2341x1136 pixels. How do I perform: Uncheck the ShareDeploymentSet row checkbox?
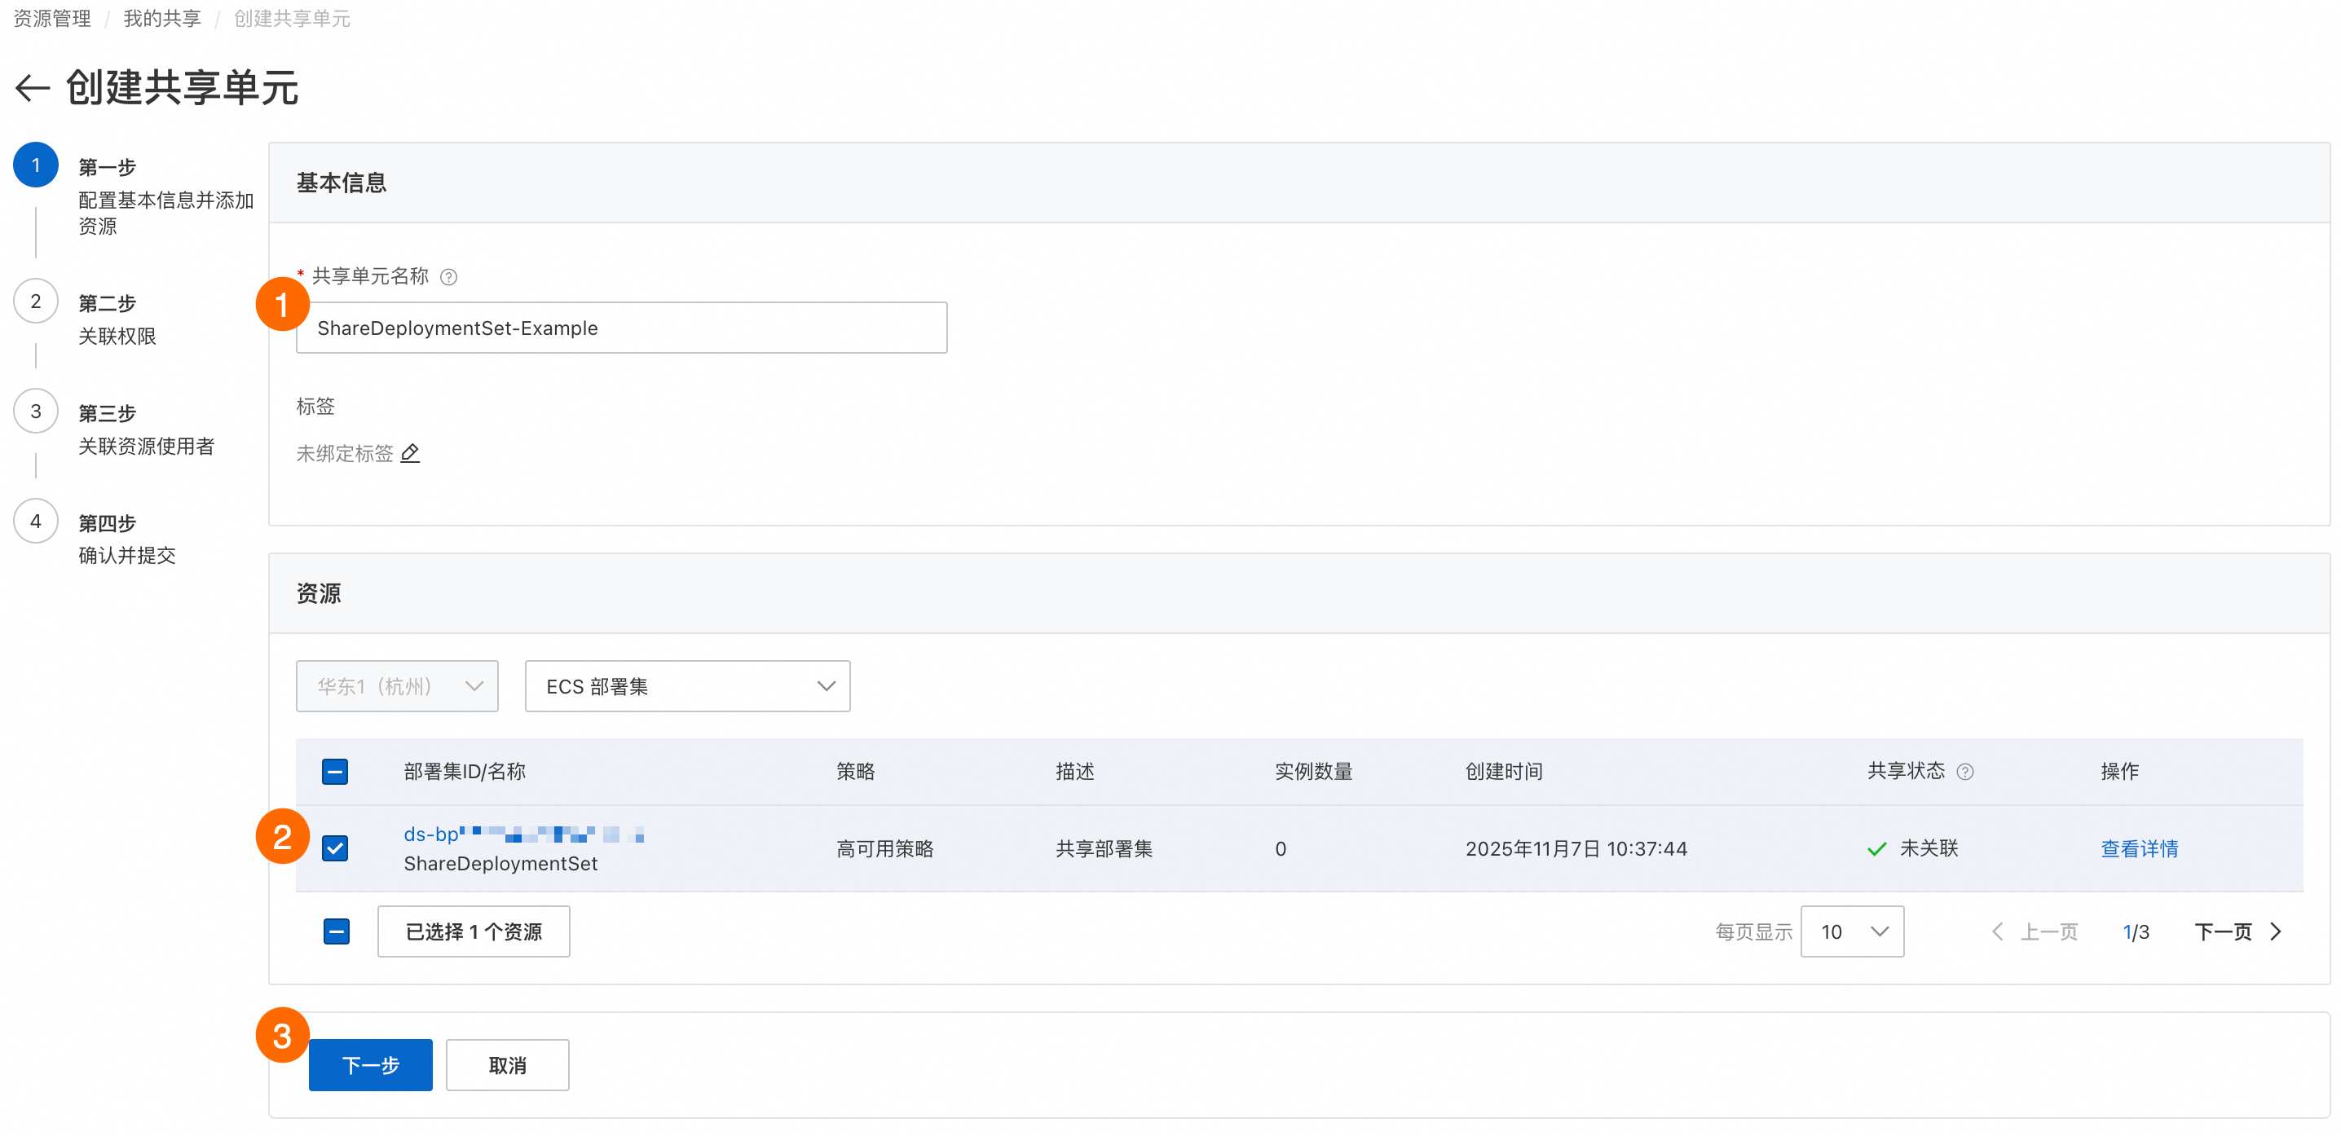[334, 848]
